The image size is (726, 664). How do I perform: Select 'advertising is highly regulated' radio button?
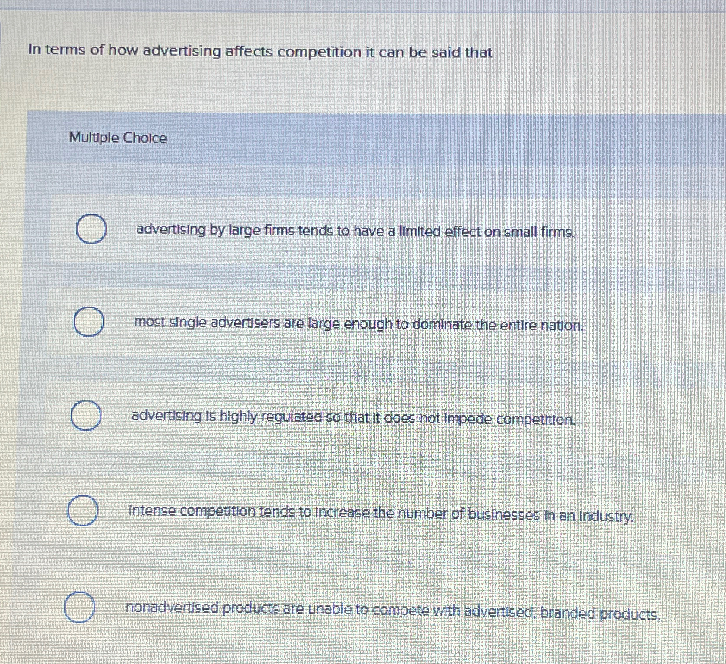coord(86,415)
